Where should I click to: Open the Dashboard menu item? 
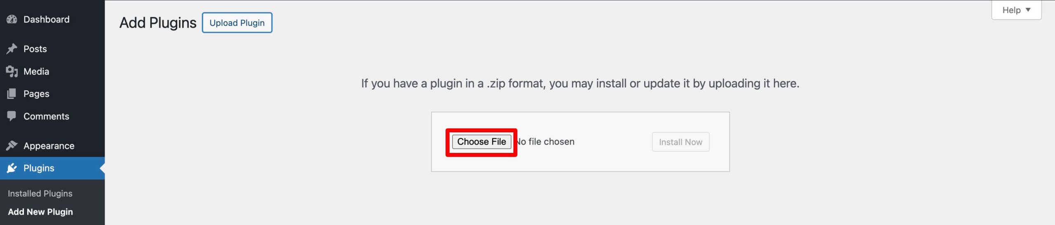point(46,19)
